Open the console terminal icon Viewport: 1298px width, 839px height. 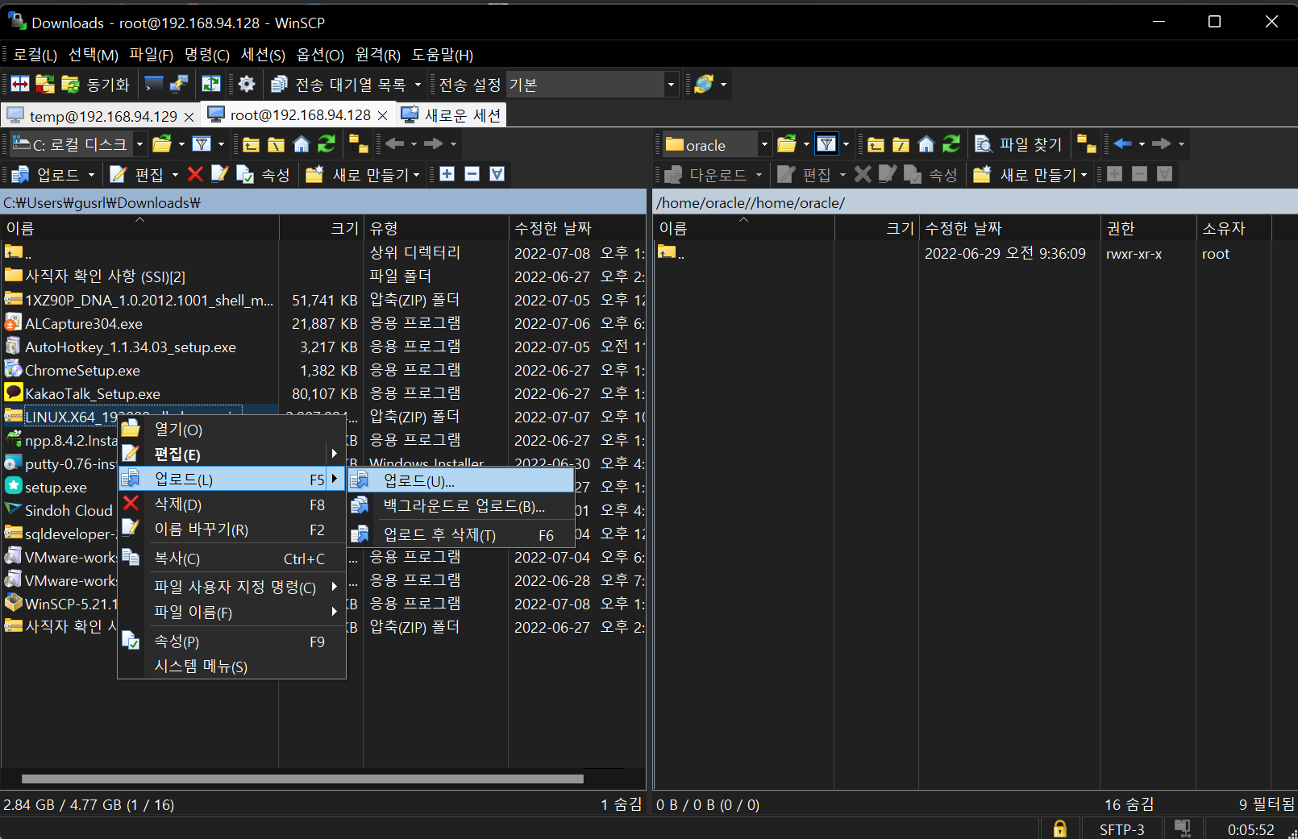[x=153, y=85]
